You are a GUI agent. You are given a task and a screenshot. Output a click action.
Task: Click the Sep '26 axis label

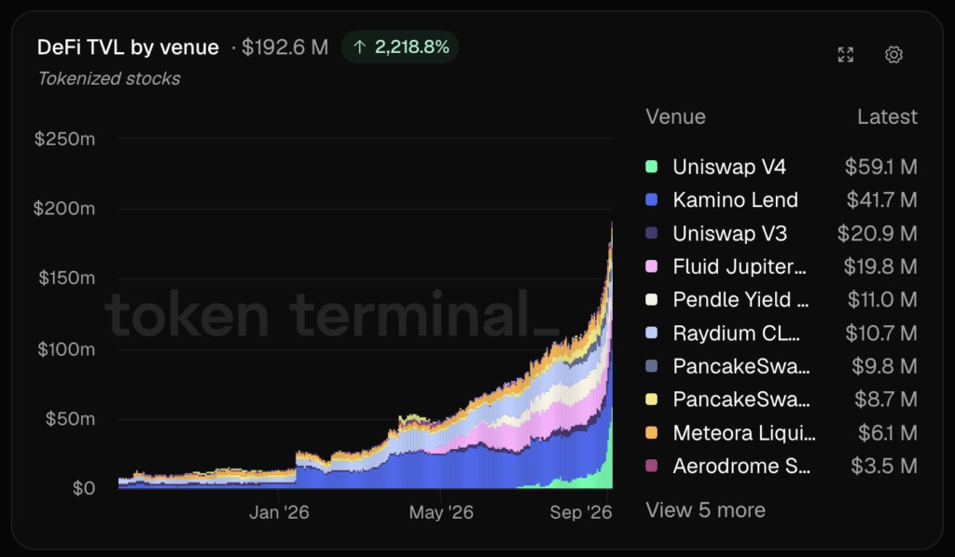pyautogui.click(x=580, y=512)
